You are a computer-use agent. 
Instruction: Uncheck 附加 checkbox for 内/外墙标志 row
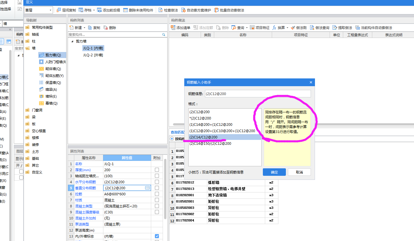pos(157,236)
